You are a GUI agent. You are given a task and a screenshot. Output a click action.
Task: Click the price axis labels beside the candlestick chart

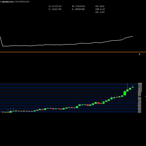(140, 98)
